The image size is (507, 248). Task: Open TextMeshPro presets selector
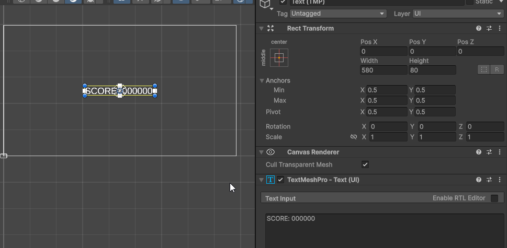tap(489, 180)
